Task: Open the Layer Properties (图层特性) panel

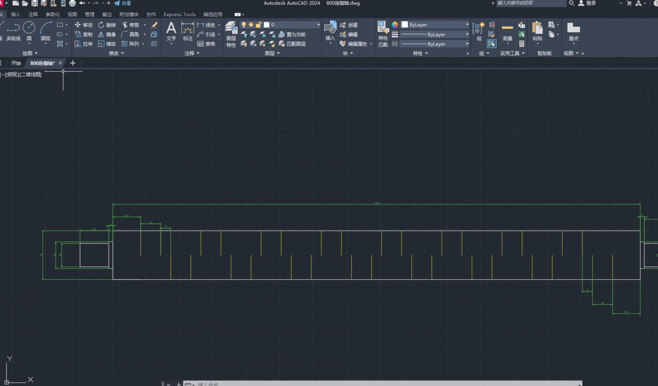Action: [231, 34]
